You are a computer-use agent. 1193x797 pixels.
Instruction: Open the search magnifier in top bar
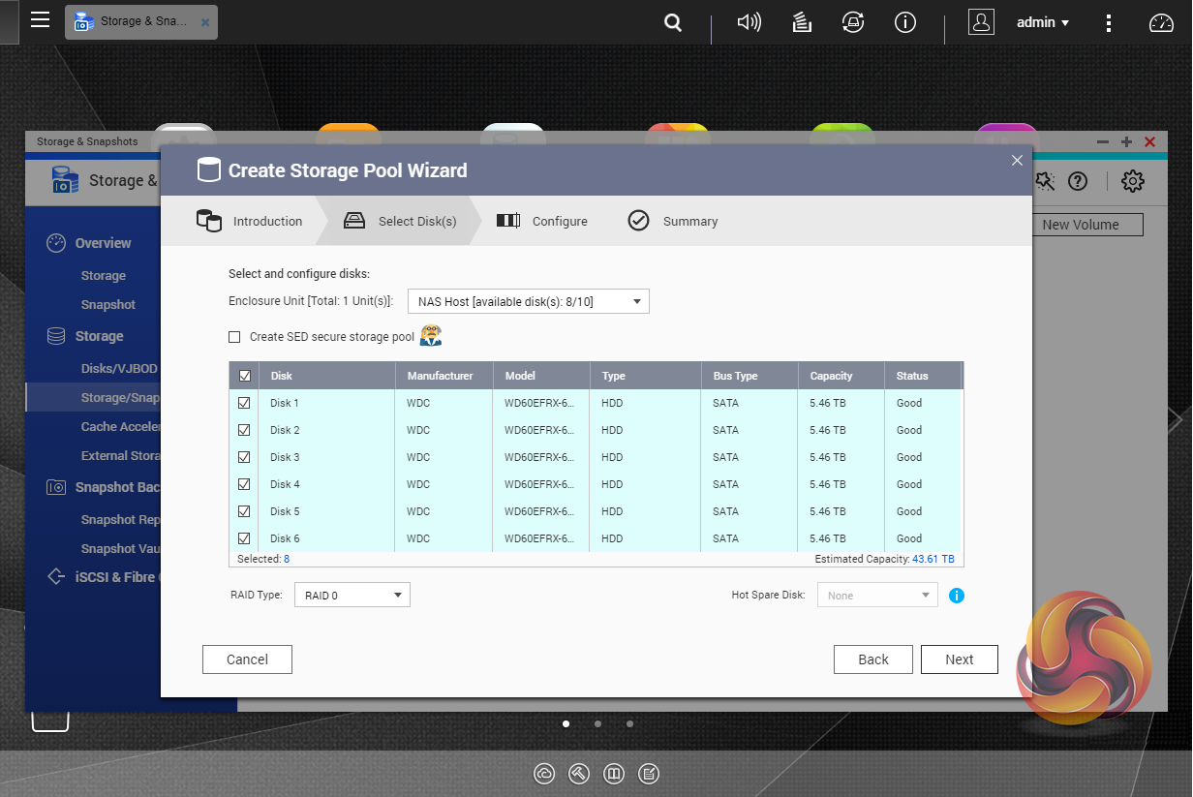[673, 22]
